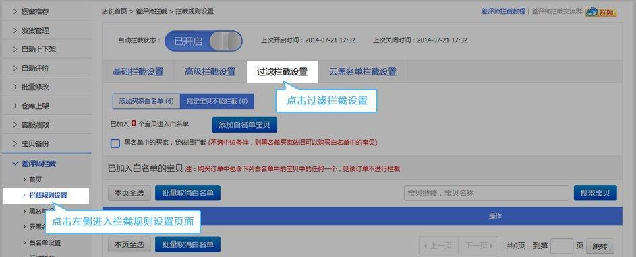Click 批量取消白名单 in the pagination row
This screenshot has width=636, height=257.
pos(187,244)
